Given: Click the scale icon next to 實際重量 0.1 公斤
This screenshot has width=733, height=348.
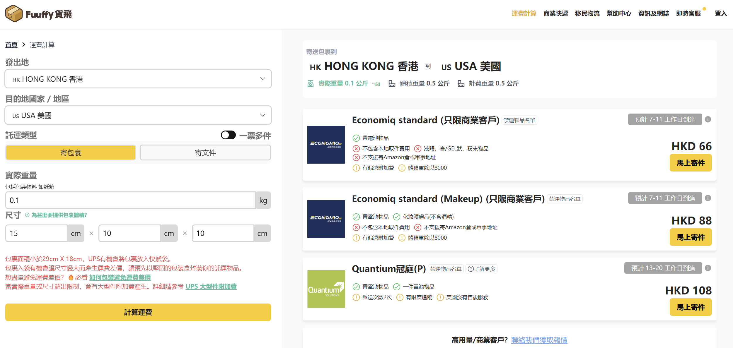Looking at the screenshot, I should pos(311,84).
